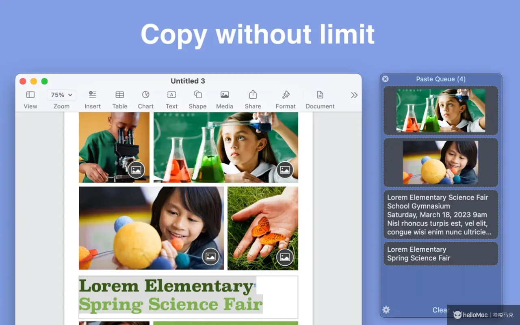520x325 pixels.
Task: Select the microscope boy photo in document
Action: [114, 147]
